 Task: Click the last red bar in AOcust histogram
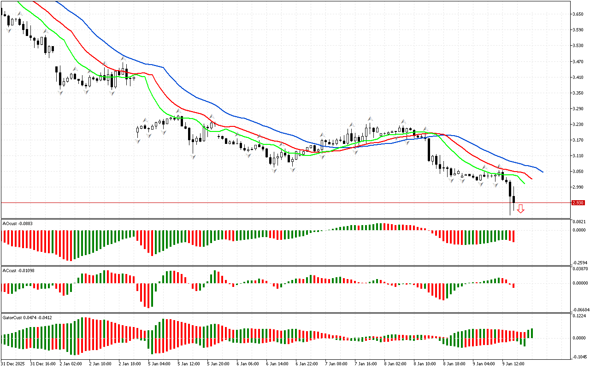point(513,236)
